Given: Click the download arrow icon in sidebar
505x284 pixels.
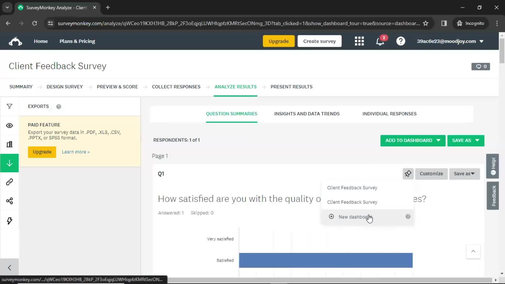Looking at the screenshot, I should [x=9, y=163].
